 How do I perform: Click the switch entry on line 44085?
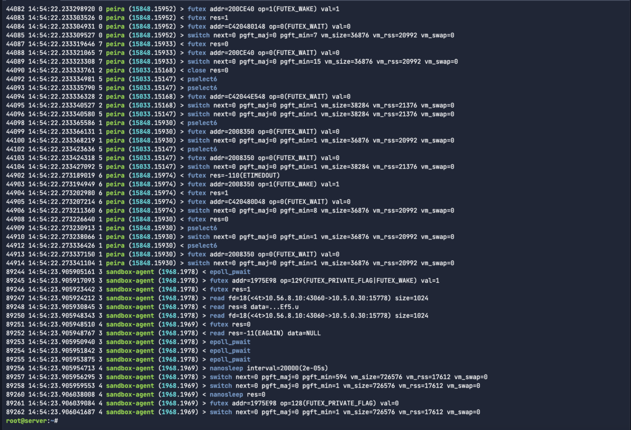[x=198, y=35]
